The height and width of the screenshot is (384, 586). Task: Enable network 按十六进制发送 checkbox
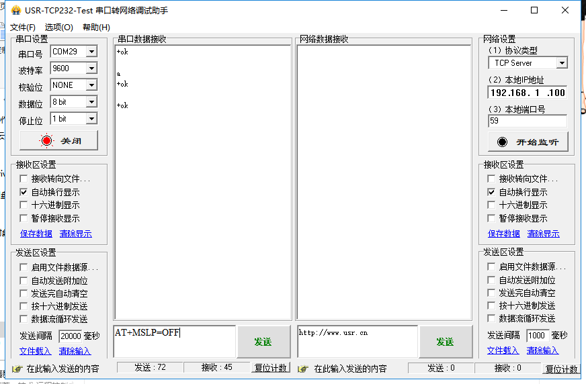coord(491,305)
